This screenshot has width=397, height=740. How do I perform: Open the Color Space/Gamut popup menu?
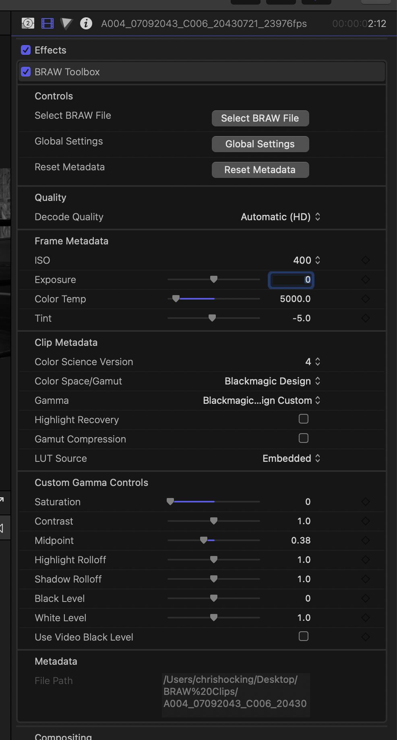272,381
